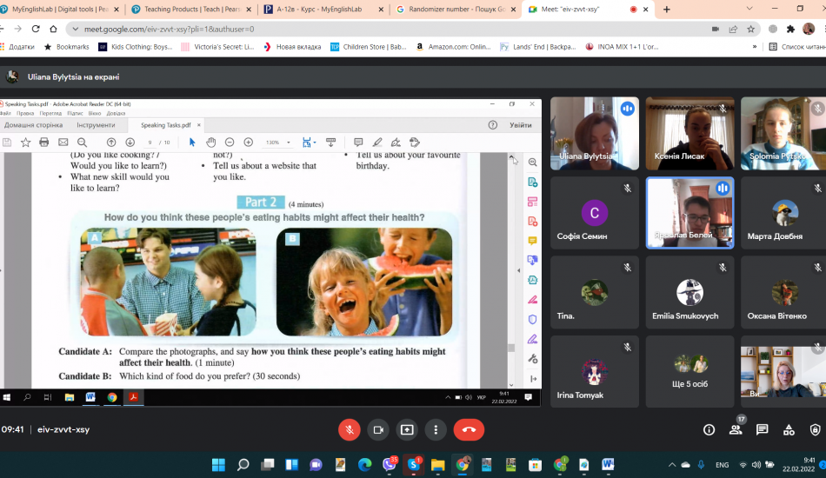This screenshot has width=826, height=478.
Task: Reload the Meet page
Action: 53,29
